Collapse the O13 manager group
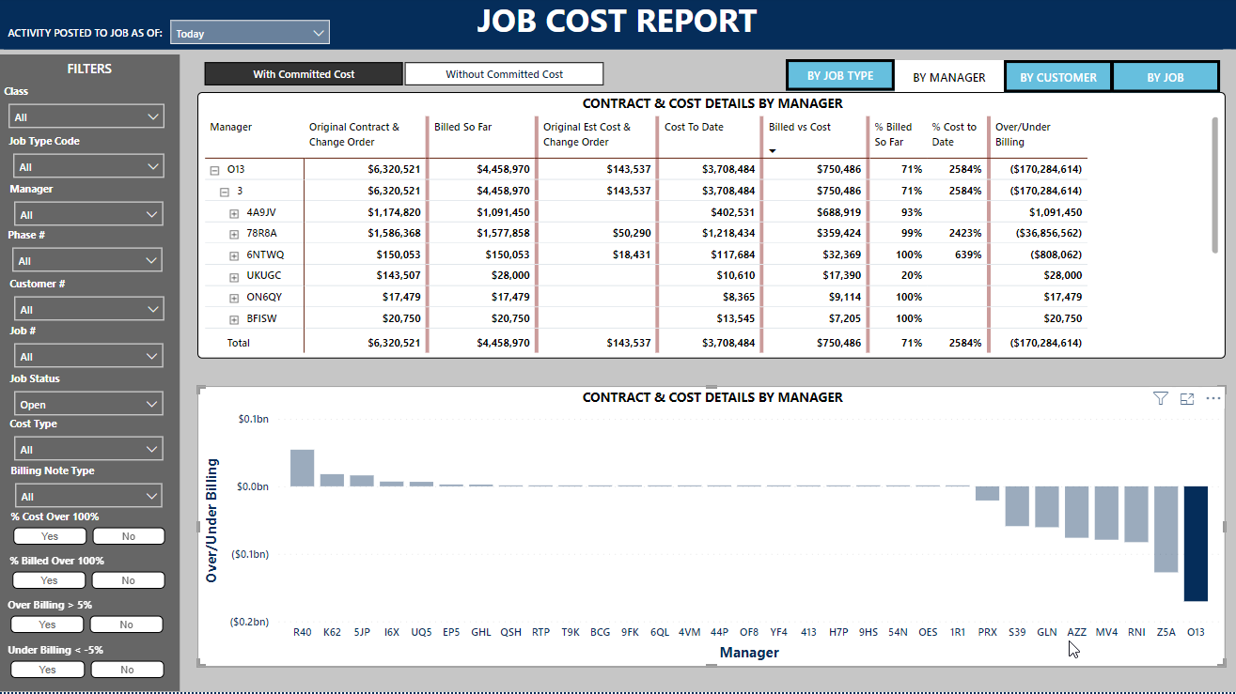Screen dimensions: 1236x694 click(216, 169)
